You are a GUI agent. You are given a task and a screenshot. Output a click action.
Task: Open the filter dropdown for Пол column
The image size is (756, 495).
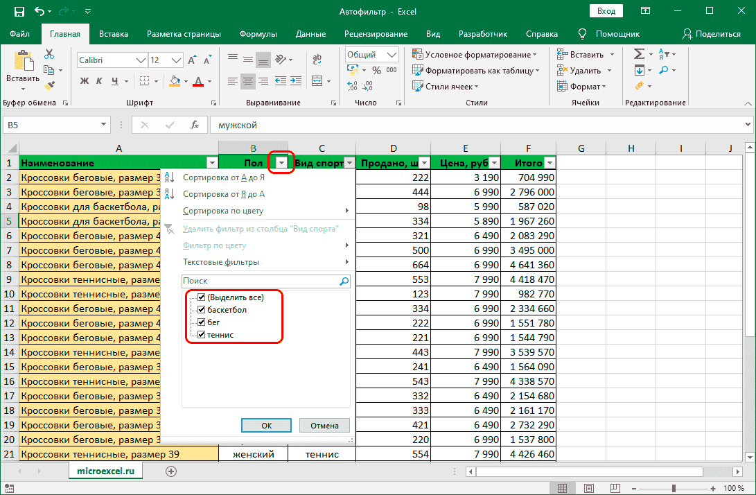[x=281, y=163]
